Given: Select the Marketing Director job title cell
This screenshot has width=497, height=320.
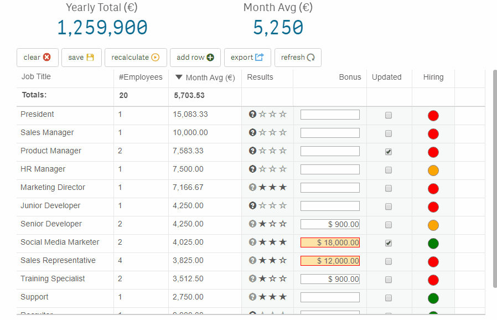Looking at the screenshot, I should (65, 188).
